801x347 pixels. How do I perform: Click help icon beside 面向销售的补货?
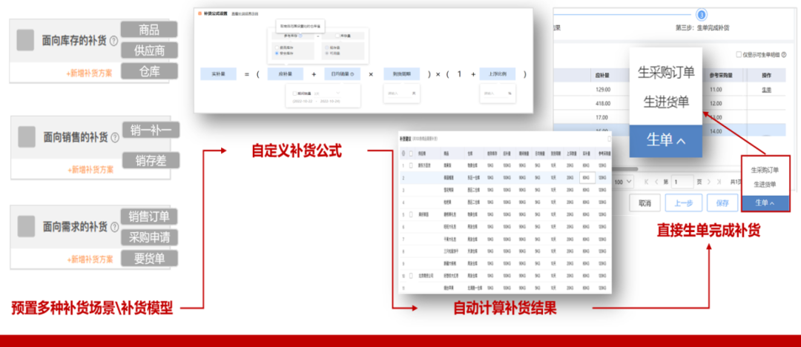(113, 138)
